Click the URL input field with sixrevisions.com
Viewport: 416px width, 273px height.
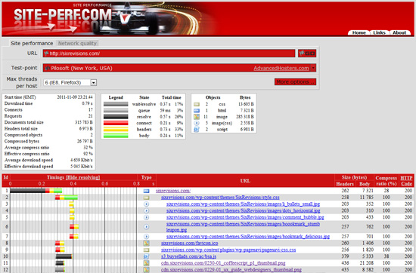pyautogui.click(x=169, y=54)
